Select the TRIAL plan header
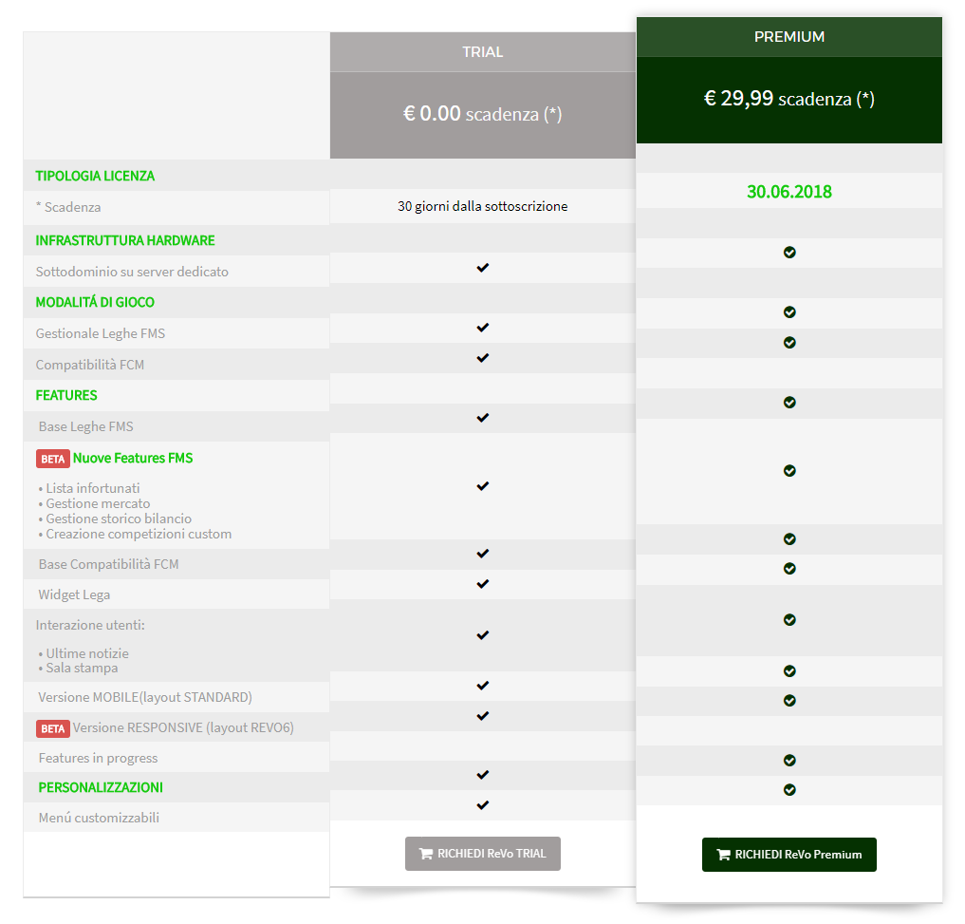The width and height of the screenshot is (965, 924). tap(482, 52)
